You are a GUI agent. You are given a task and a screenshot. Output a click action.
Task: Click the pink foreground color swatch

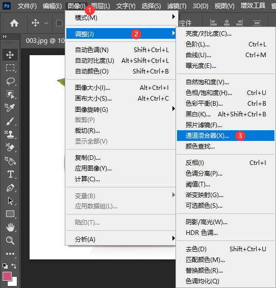[7, 276]
